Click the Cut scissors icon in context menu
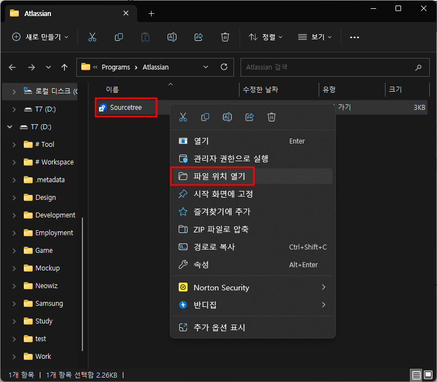Screen dimensions: 437x382 point(183,117)
